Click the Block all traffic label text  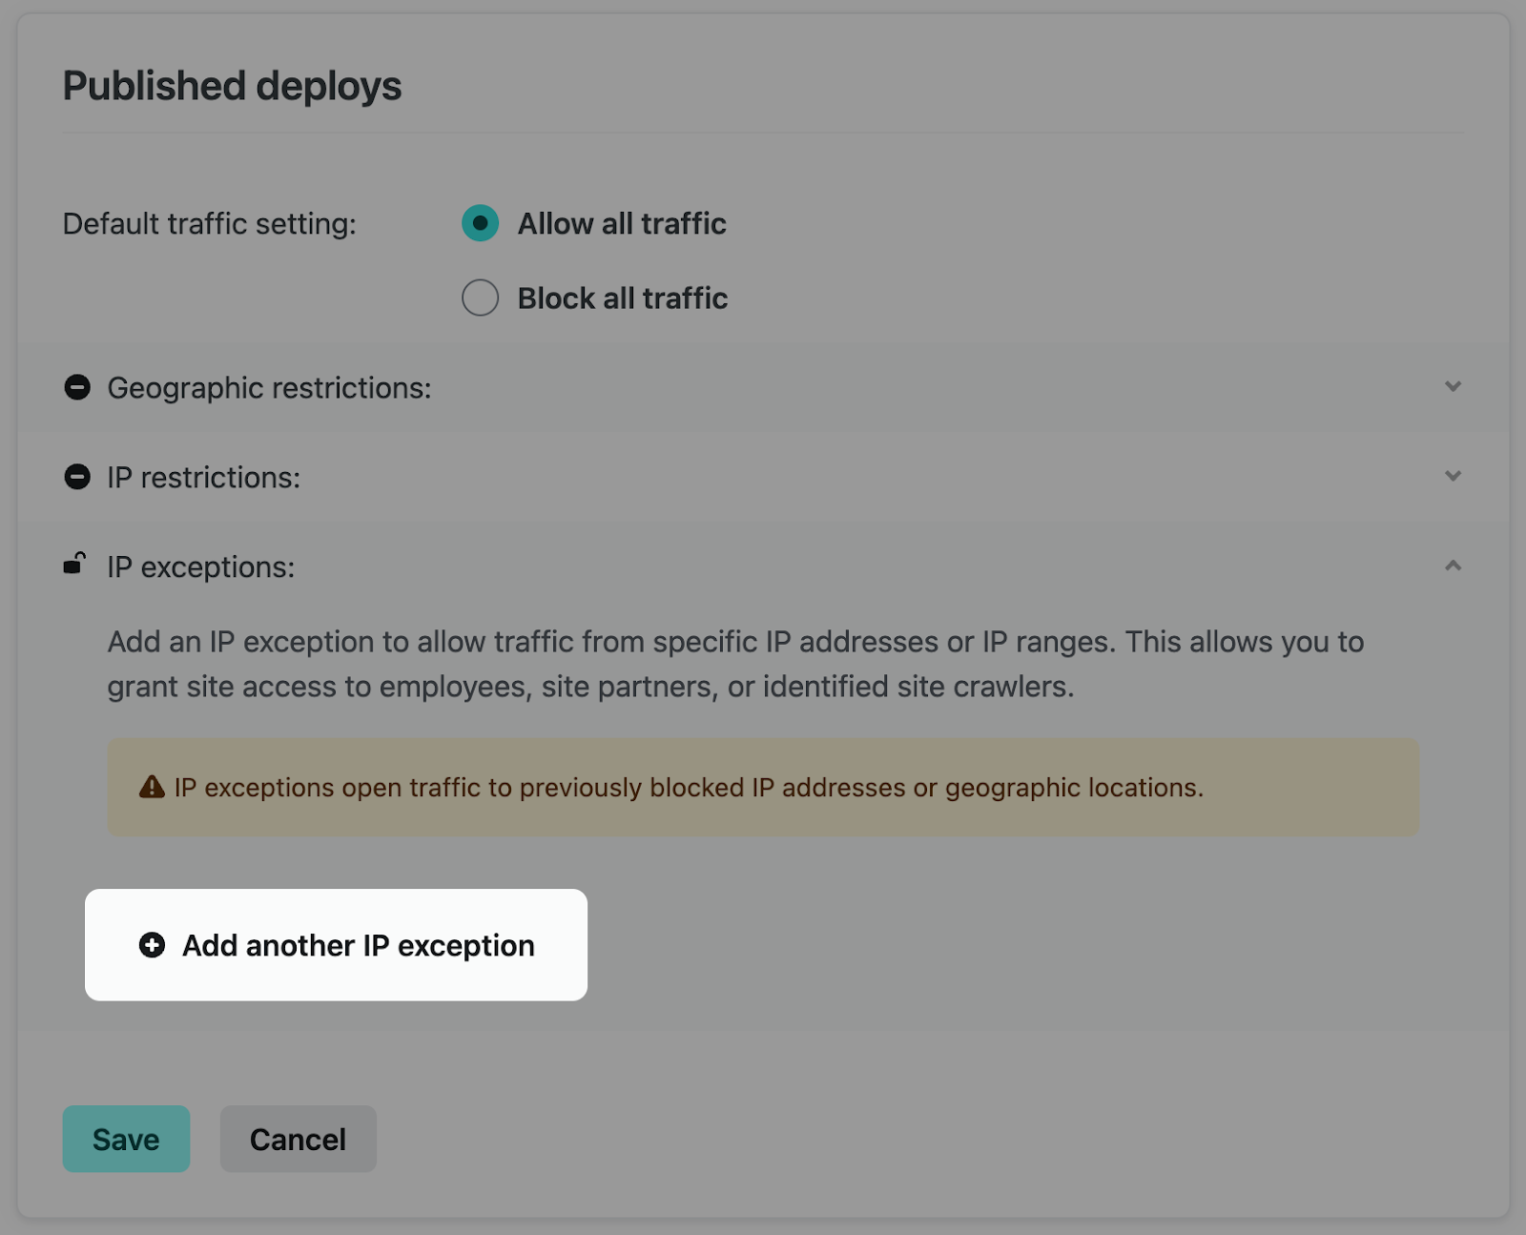pos(623,298)
